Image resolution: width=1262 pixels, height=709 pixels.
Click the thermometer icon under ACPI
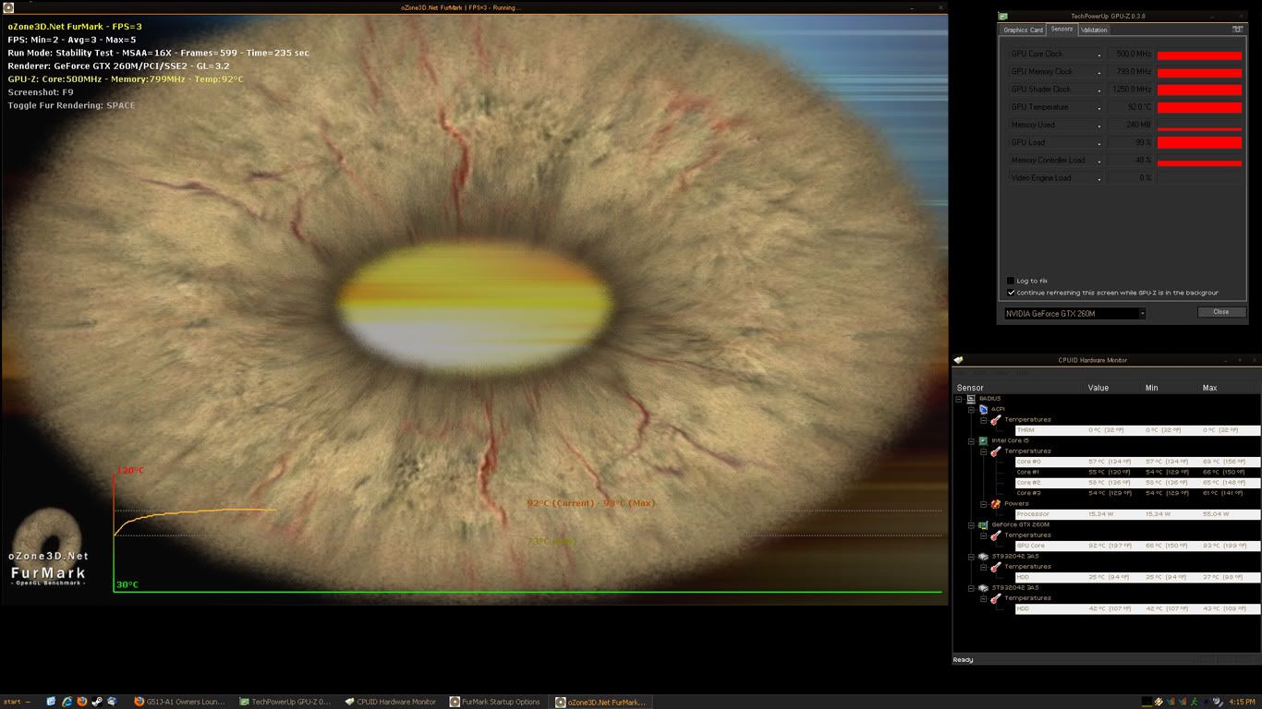tap(996, 420)
